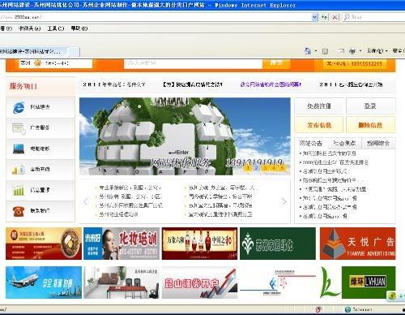
Task: Click slide number 4 on the banner
Action: click(274, 168)
